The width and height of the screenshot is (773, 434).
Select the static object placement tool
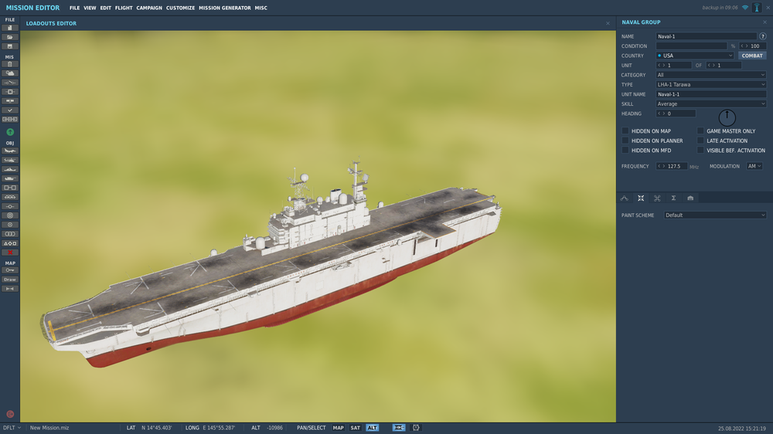point(10,188)
